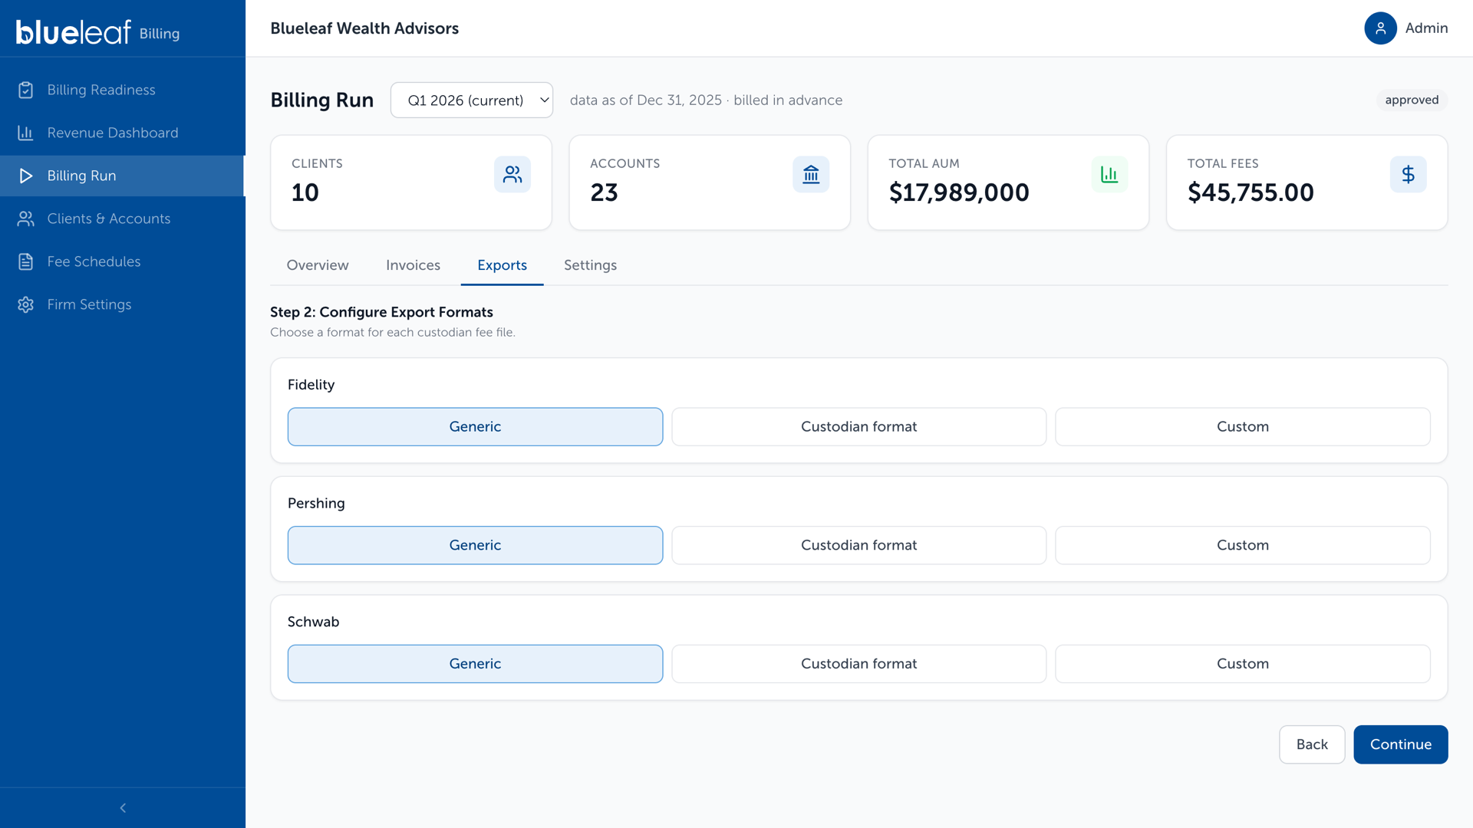Click the Blueleaf Wealth Advisors title
This screenshot has width=1473, height=828.
[364, 28]
